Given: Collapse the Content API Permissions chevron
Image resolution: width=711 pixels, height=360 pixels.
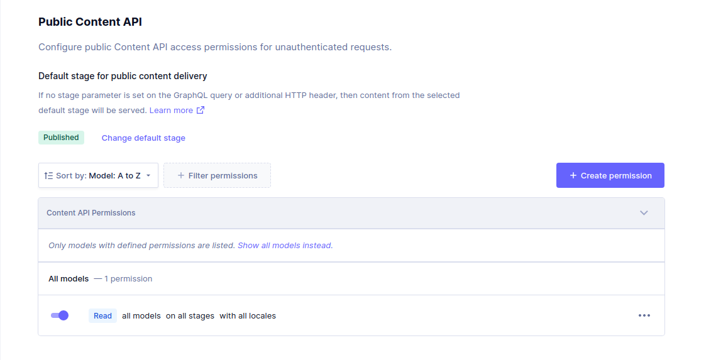Looking at the screenshot, I should pos(644,213).
